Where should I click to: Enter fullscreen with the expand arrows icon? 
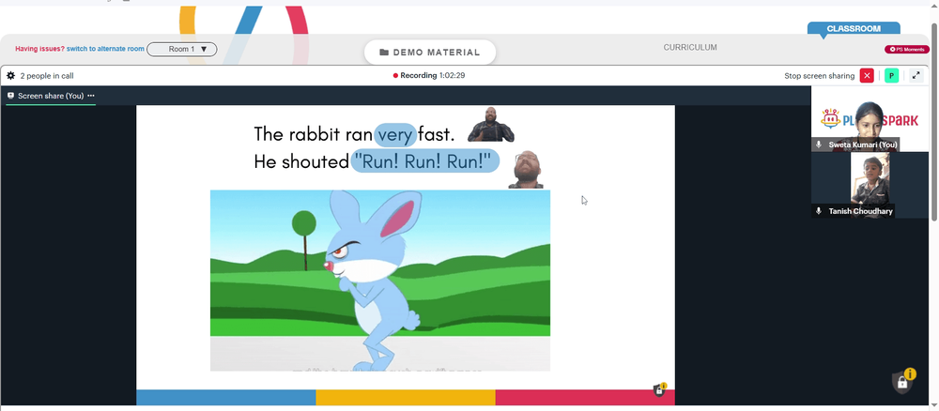(x=916, y=75)
